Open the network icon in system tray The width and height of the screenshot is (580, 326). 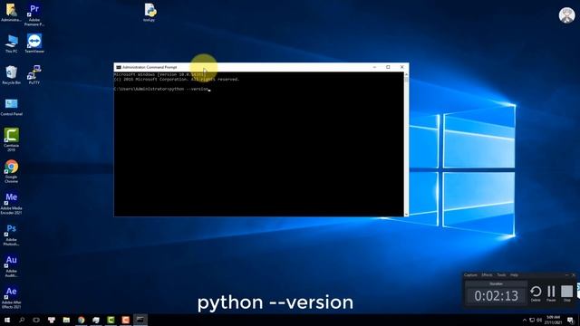pyautogui.click(x=532, y=320)
